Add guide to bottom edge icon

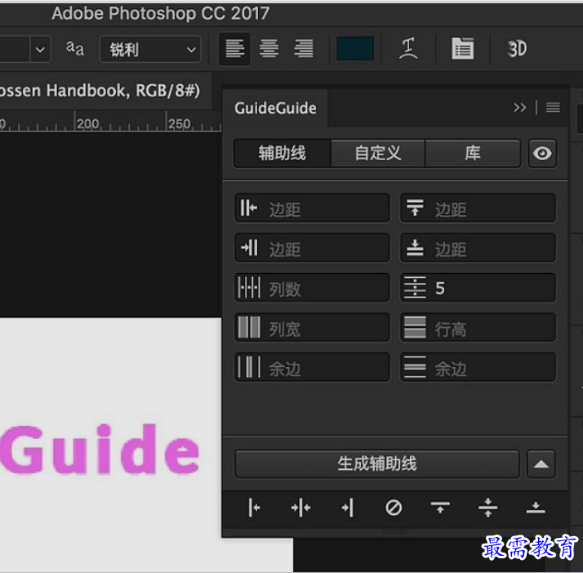pos(536,508)
